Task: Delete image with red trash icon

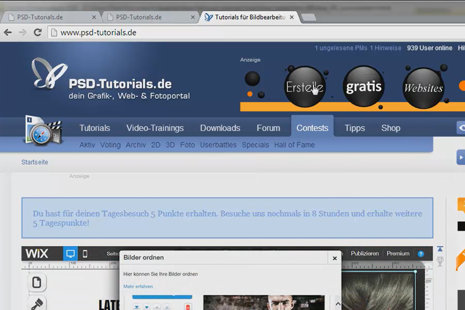Action: pyautogui.click(x=188, y=307)
